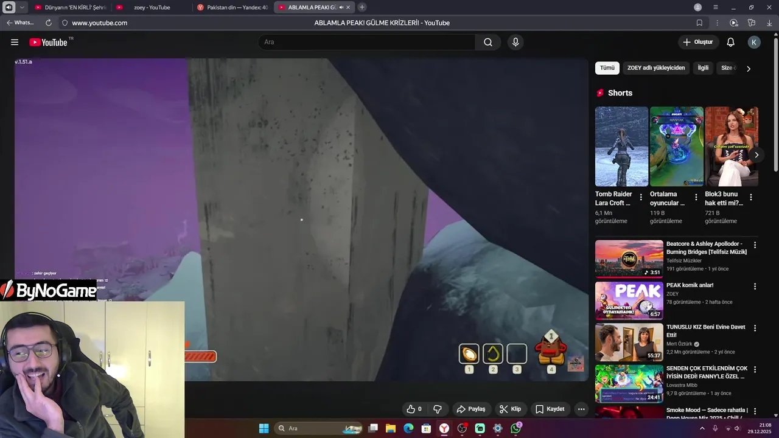Open more actions under the video
Screen dimensions: 779x438
coord(581,409)
